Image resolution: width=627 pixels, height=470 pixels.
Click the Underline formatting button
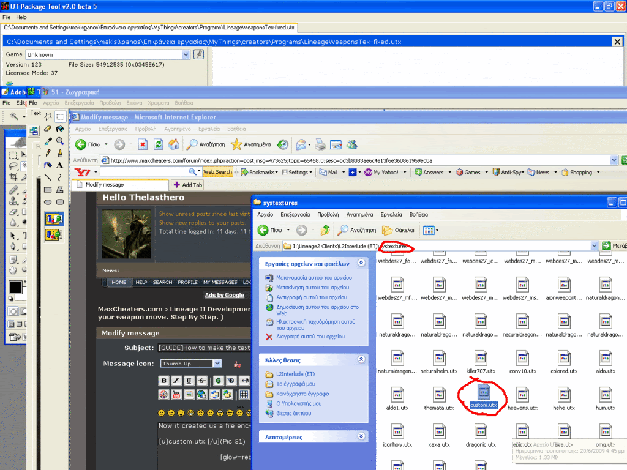[188, 381]
